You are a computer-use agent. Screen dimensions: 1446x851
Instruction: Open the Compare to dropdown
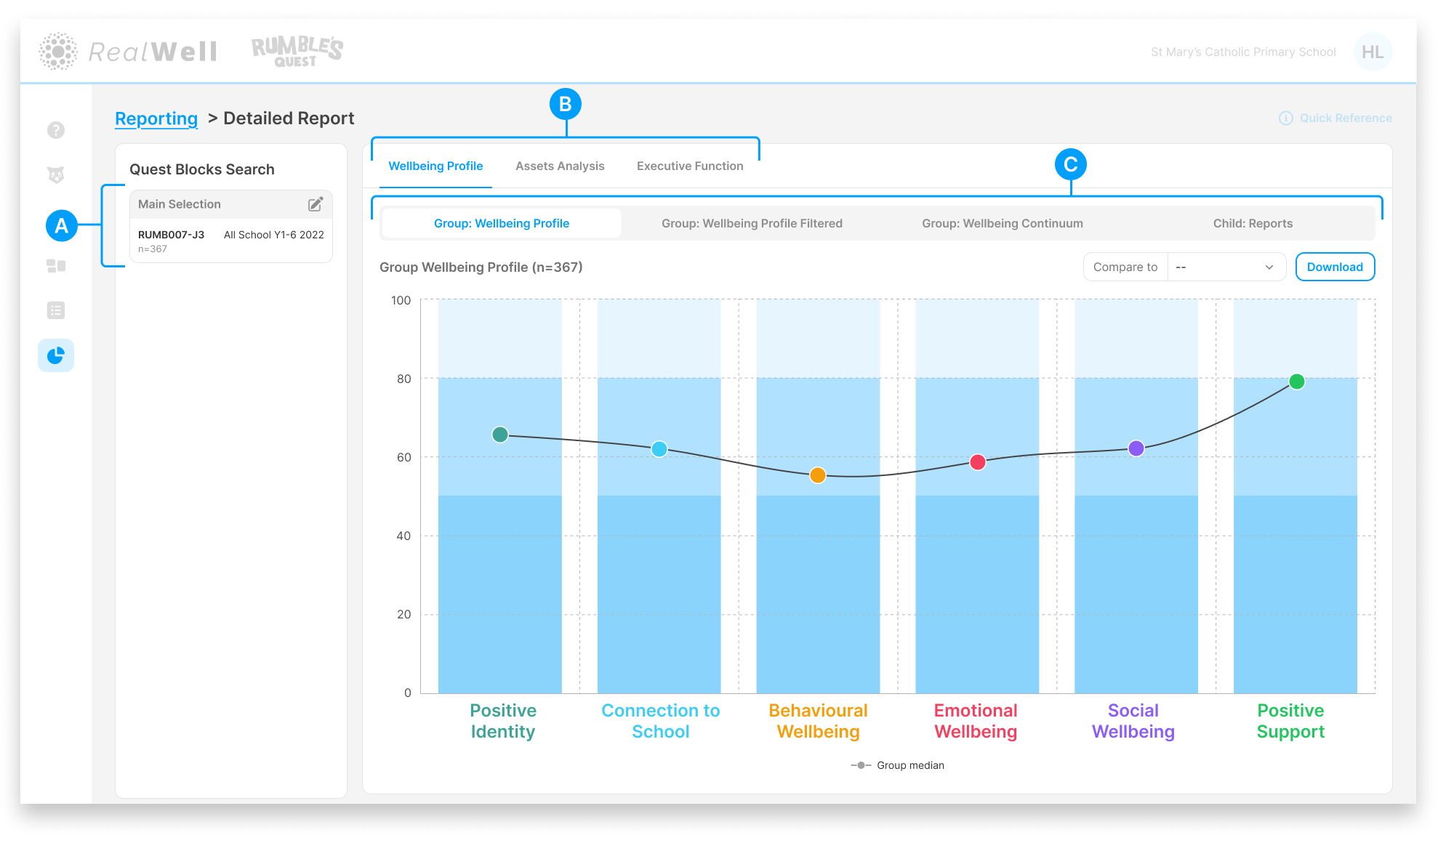click(x=1226, y=267)
